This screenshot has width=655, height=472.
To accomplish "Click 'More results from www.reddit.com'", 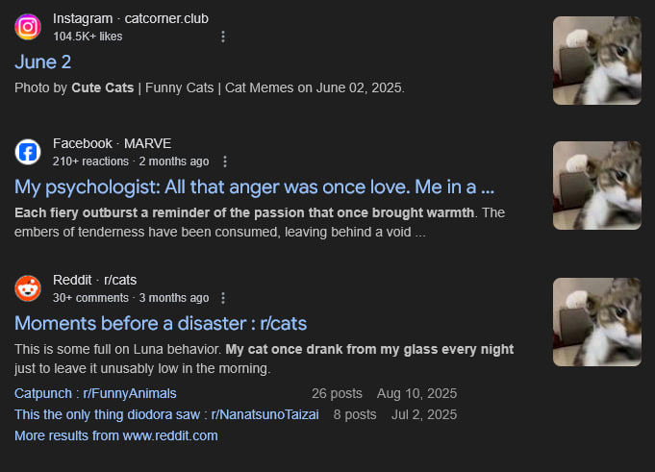I will [x=116, y=435].
